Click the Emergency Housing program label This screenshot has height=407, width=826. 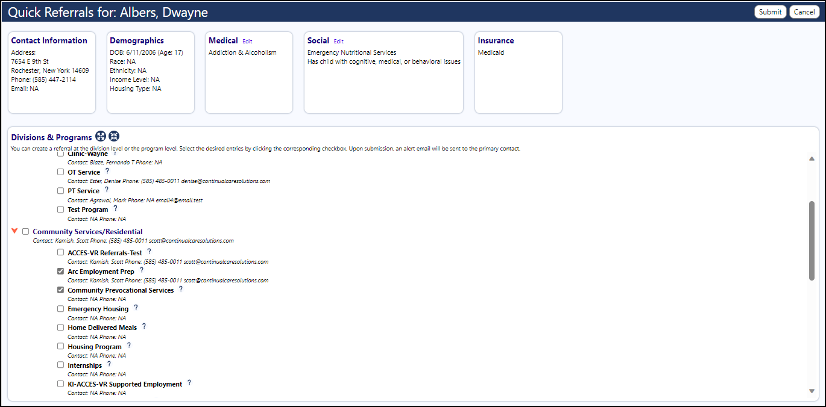pyautogui.click(x=98, y=309)
